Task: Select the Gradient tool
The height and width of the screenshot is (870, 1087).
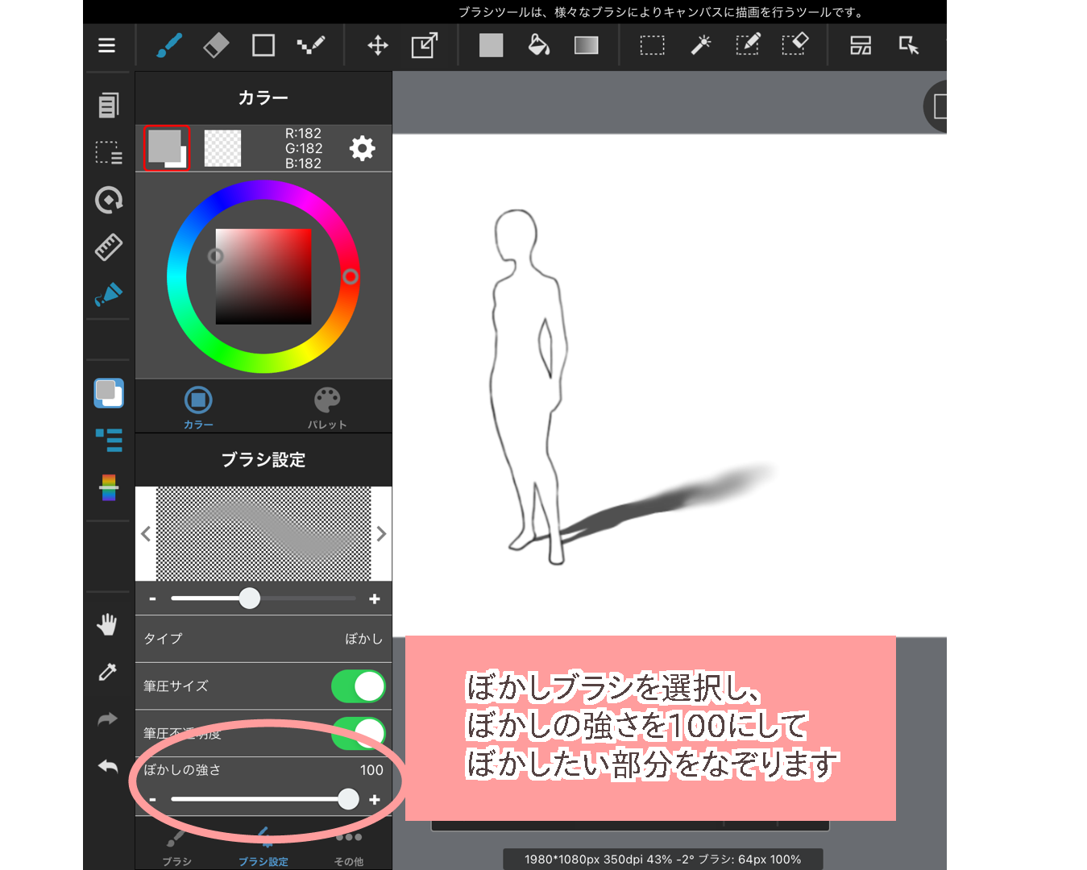Action: 586,45
